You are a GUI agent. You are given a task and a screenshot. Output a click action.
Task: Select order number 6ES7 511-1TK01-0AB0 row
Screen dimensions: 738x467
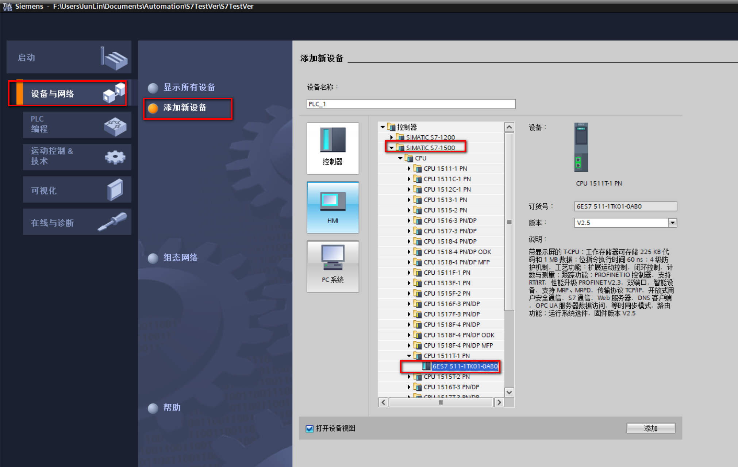[x=441, y=366]
